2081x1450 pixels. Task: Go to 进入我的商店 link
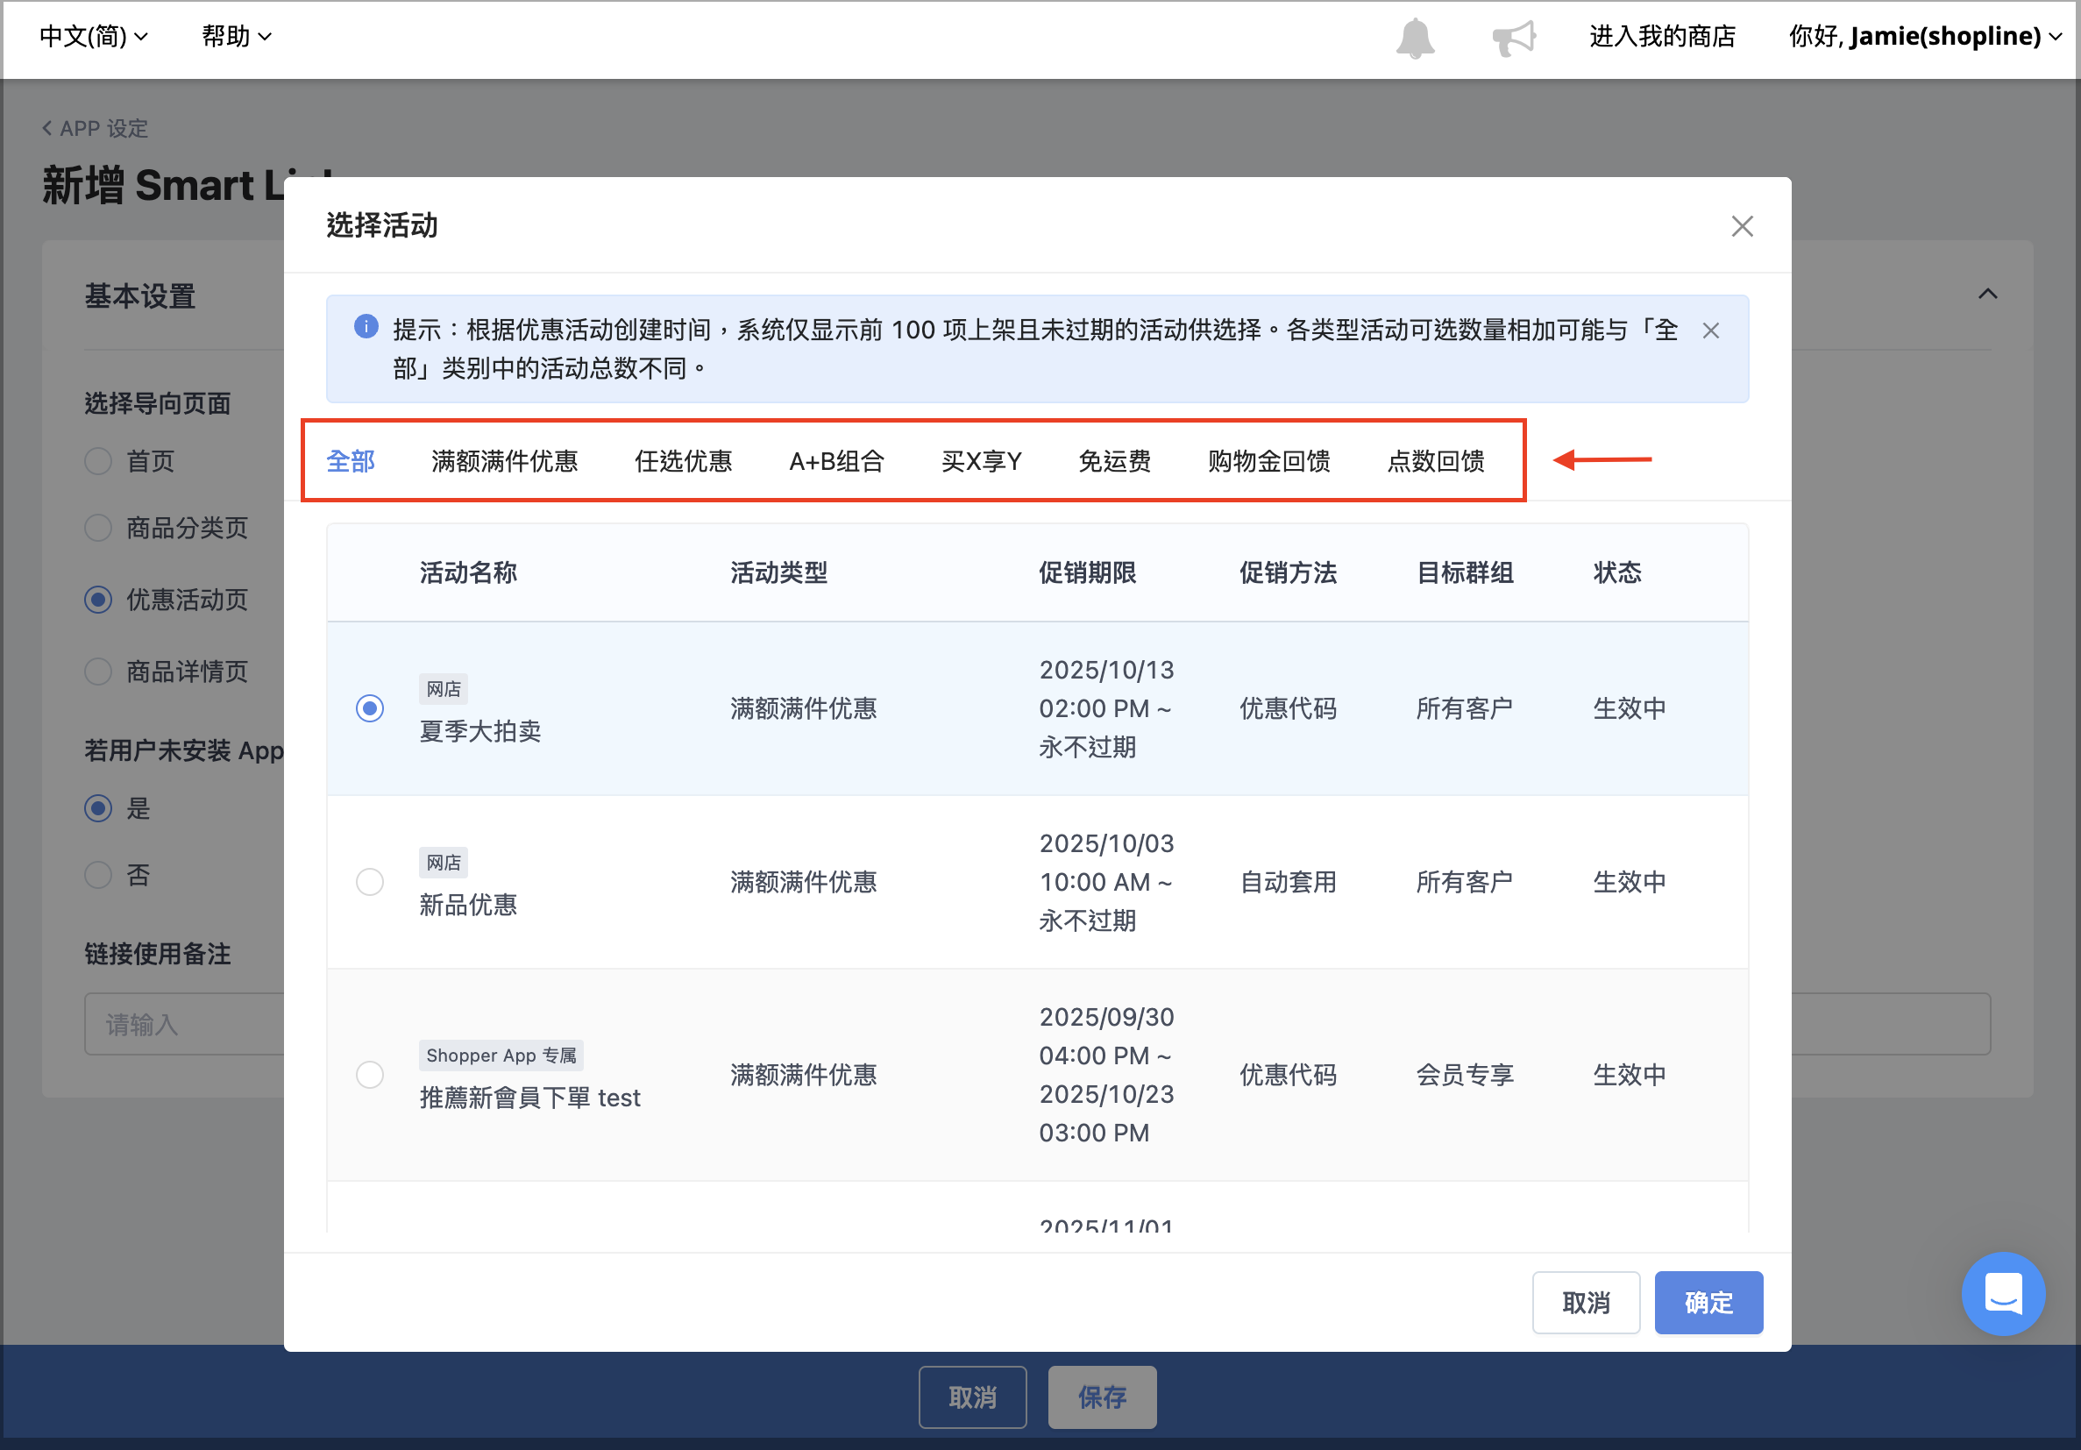pyautogui.click(x=1662, y=36)
